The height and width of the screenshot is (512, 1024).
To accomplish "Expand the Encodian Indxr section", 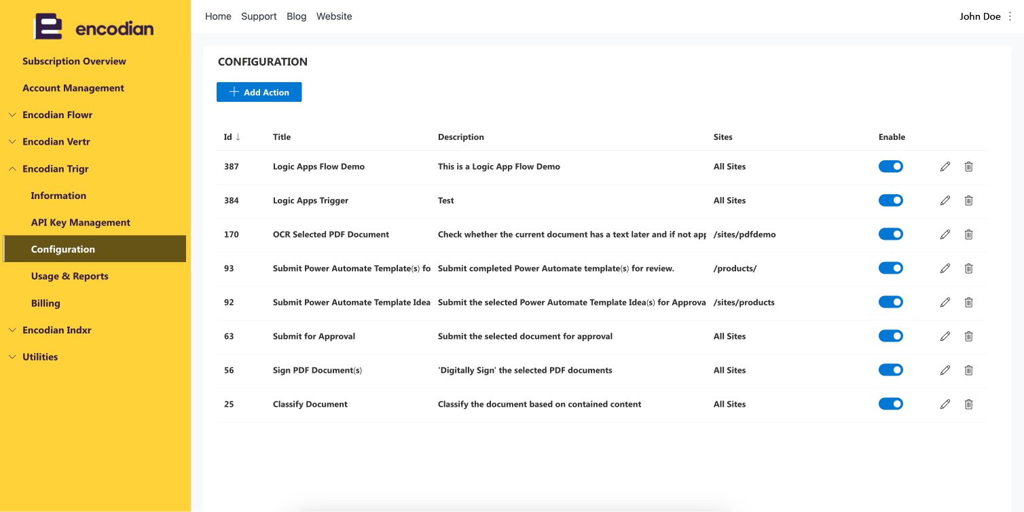I will [x=12, y=330].
